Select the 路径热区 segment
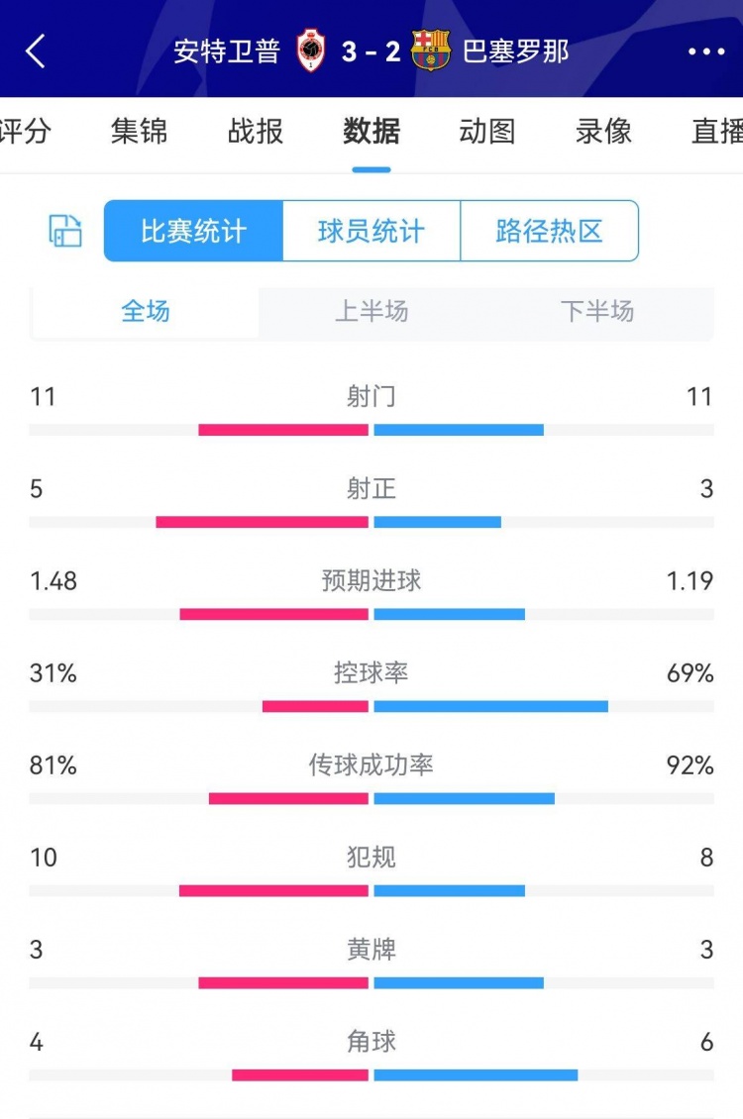This screenshot has height=1119, width=743. pos(549,232)
